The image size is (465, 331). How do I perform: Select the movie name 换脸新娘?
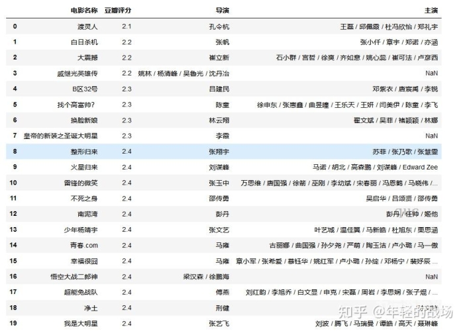[84, 120]
